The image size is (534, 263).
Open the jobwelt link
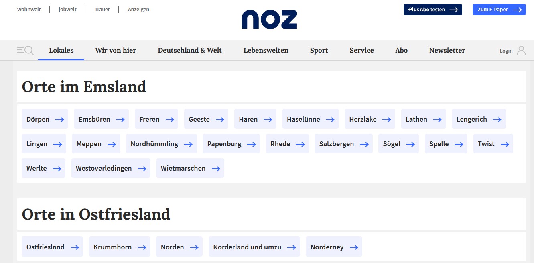coord(67,10)
